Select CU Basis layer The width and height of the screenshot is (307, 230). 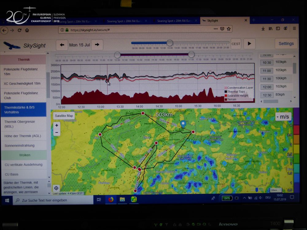[x=24, y=174]
